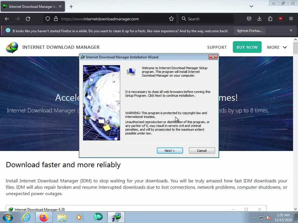Screen dimensions: 298x223
Task: Reload the current page
Action: click(x=28, y=19)
